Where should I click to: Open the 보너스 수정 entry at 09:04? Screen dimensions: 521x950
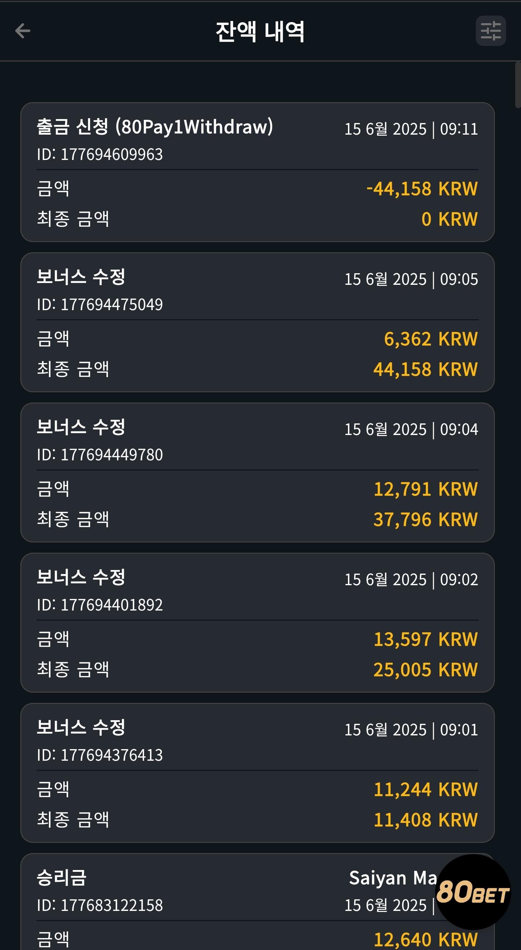point(257,472)
